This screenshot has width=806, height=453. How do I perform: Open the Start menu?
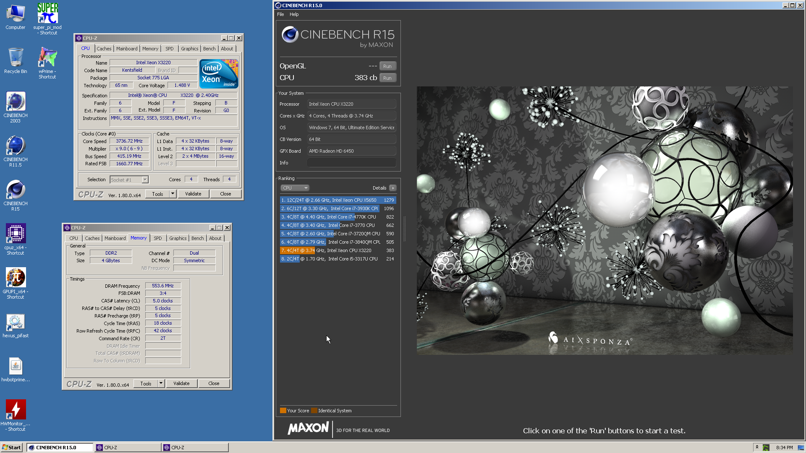click(11, 448)
